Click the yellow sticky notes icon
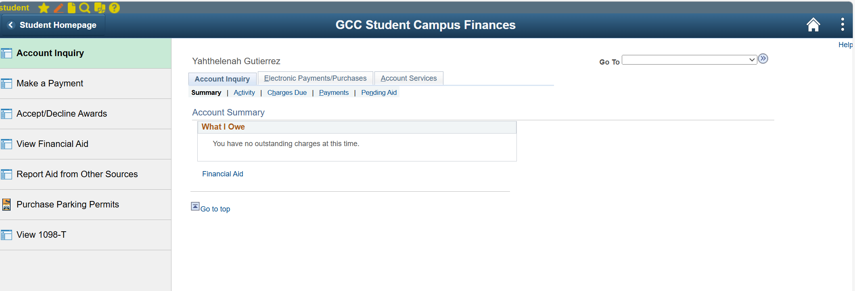Screen dimensions: 855x291 tap(100, 8)
